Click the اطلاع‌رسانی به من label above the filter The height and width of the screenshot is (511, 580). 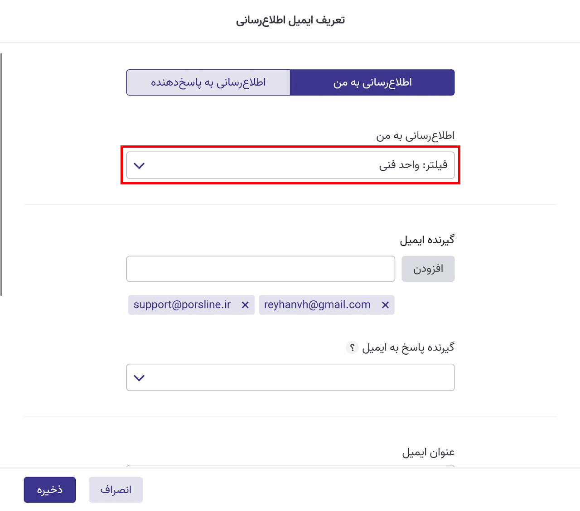pyautogui.click(x=415, y=135)
